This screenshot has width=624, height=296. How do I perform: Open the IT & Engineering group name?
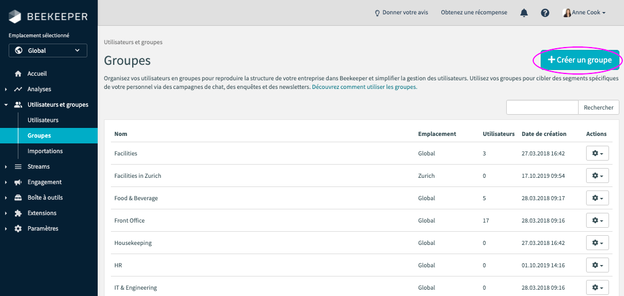(x=136, y=287)
